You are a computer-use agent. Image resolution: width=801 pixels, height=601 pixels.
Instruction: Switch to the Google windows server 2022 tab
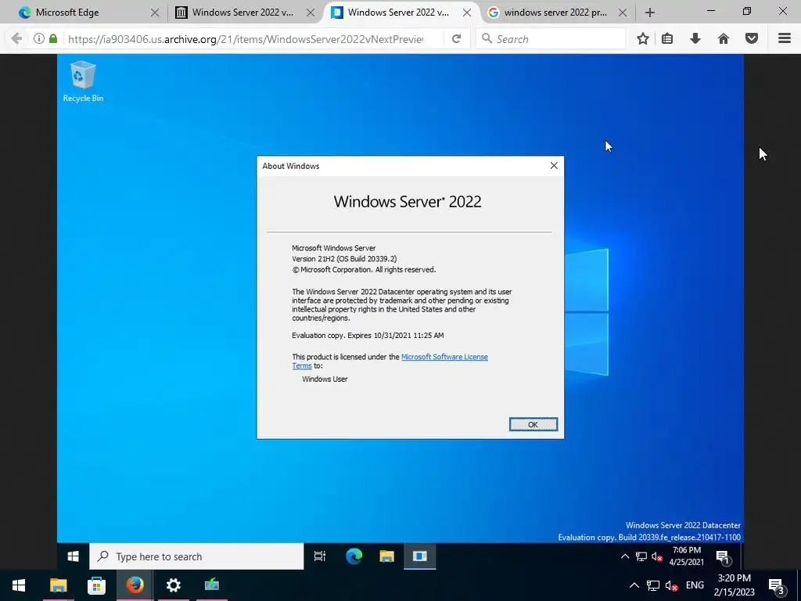coord(557,13)
